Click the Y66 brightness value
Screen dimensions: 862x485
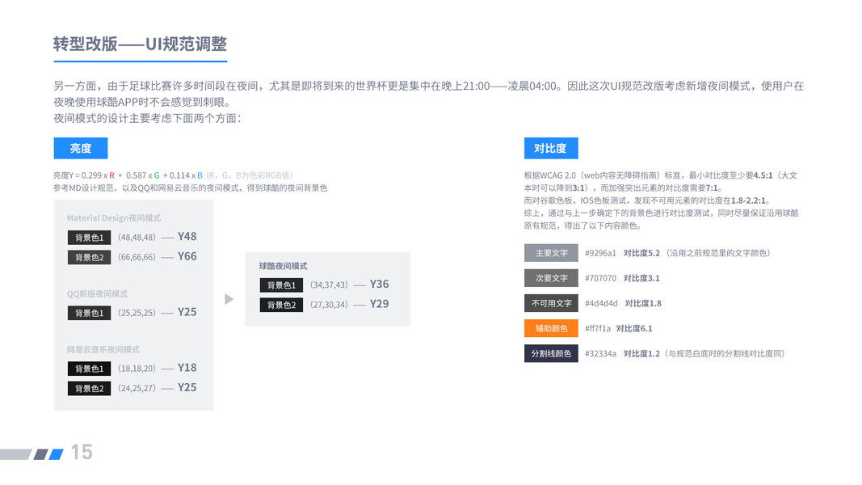(187, 256)
